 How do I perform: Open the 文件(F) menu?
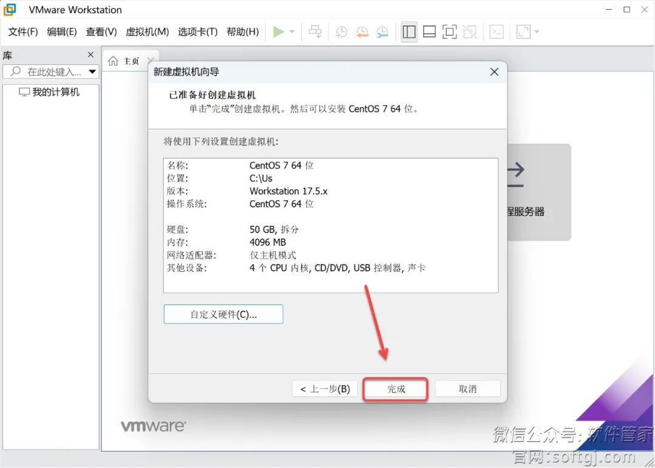(x=23, y=31)
